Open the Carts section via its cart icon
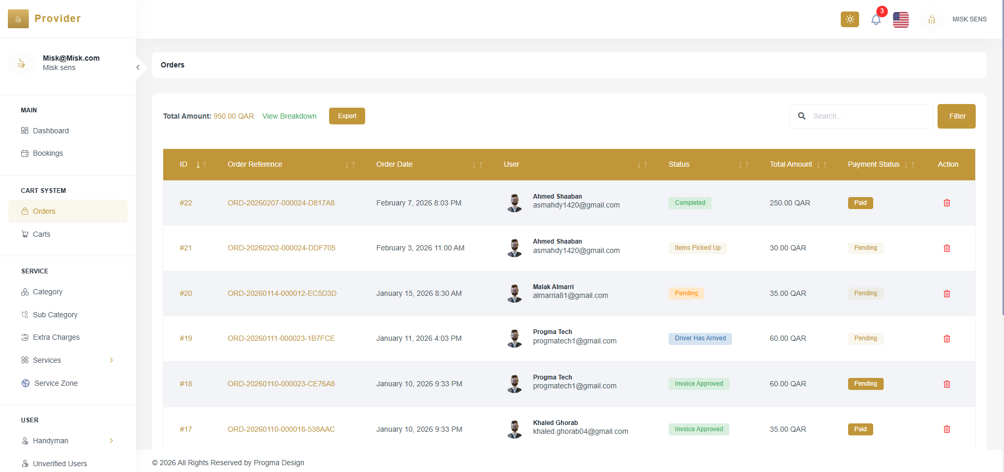The height and width of the screenshot is (472, 1004). 25,234
